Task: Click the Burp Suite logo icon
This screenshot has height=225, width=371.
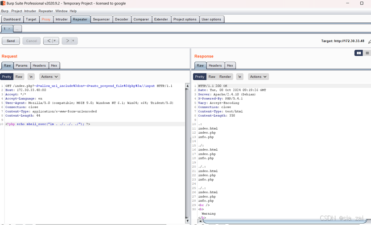Action: tap(3, 3)
